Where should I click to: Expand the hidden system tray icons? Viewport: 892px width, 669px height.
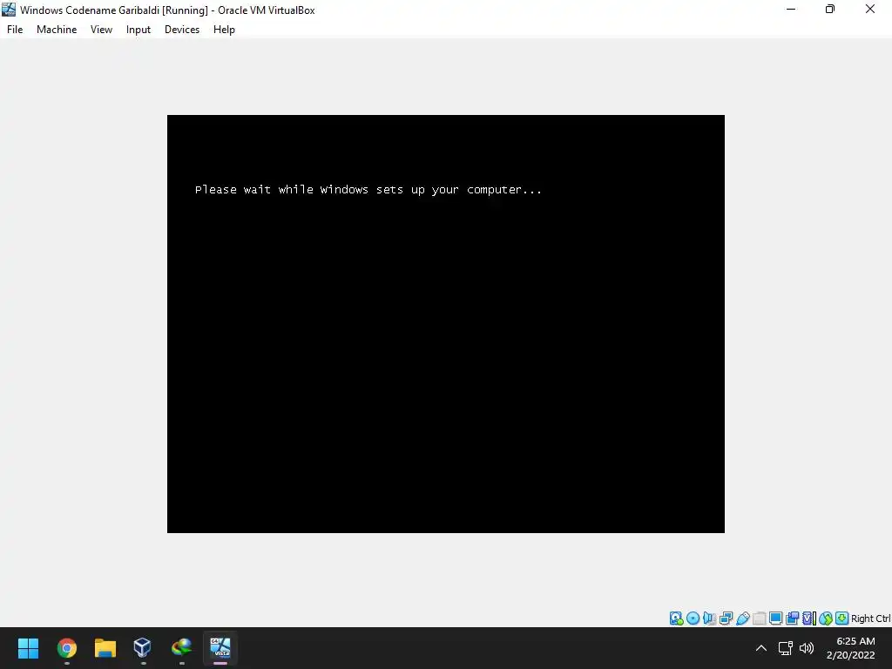761,648
